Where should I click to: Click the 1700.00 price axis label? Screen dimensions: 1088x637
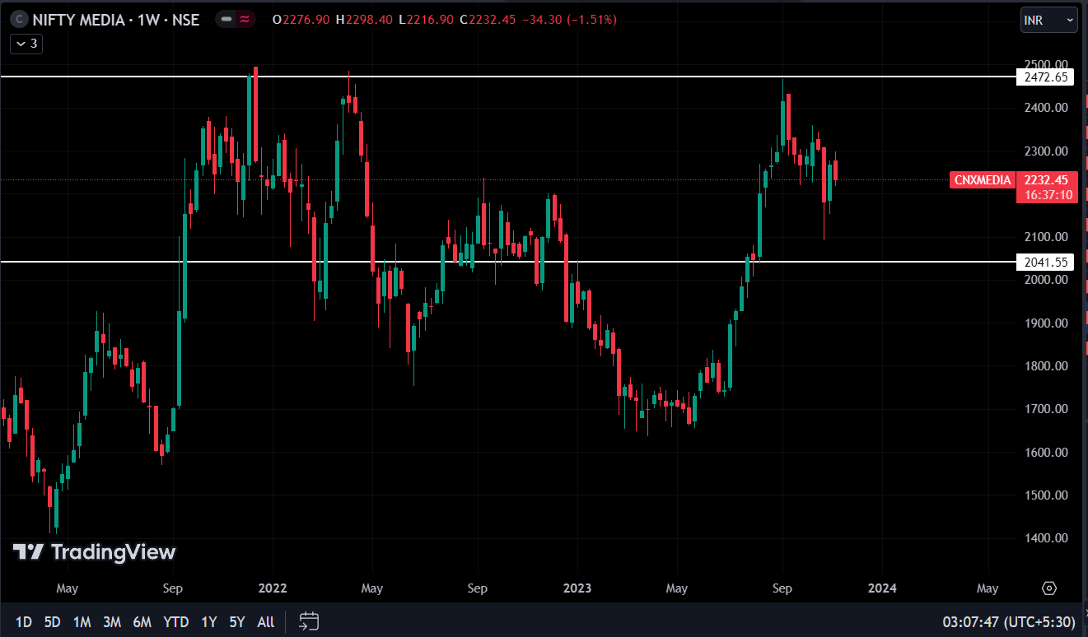(1044, 409)
